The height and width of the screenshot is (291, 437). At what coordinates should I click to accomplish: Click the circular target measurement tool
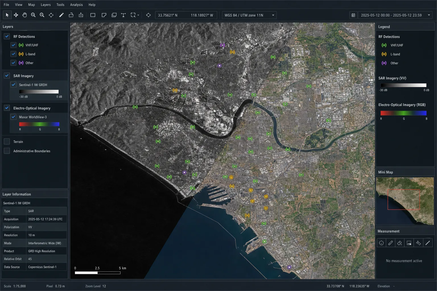pyautogui.click(x=382, y=243)
